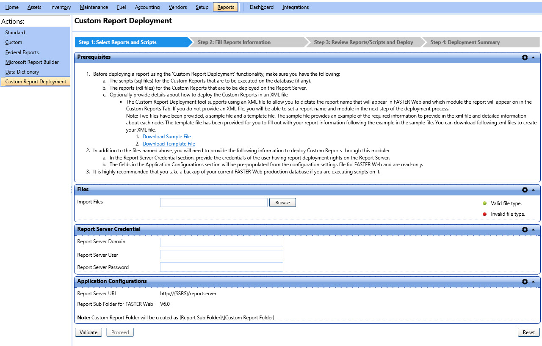Screen dimensions: 542x346
Task: Click the 'Custom Report Deployment' page title
Action: coord(123,21)
